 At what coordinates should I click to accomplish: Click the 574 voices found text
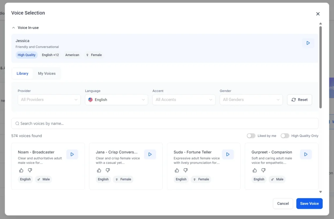click(x=27, y=136)
